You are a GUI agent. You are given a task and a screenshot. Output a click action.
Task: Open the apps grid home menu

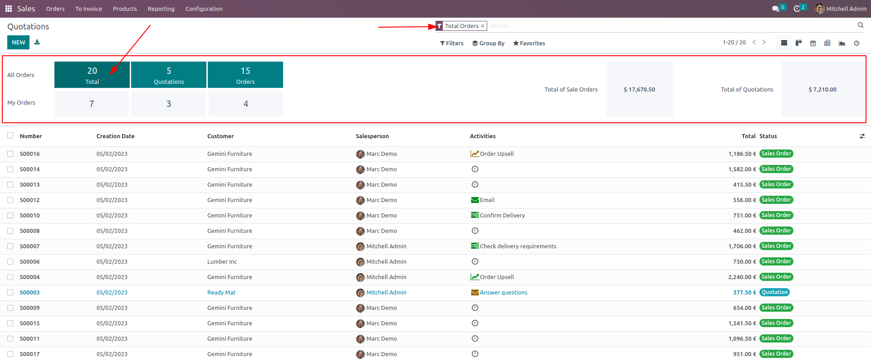9,9
